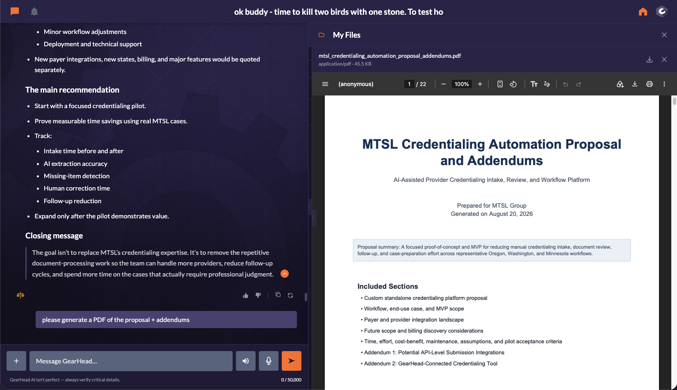The height and width of the screenshot is (390, 677).
Task: Zoom out the PDF with minus
Action: coord(443,84)
